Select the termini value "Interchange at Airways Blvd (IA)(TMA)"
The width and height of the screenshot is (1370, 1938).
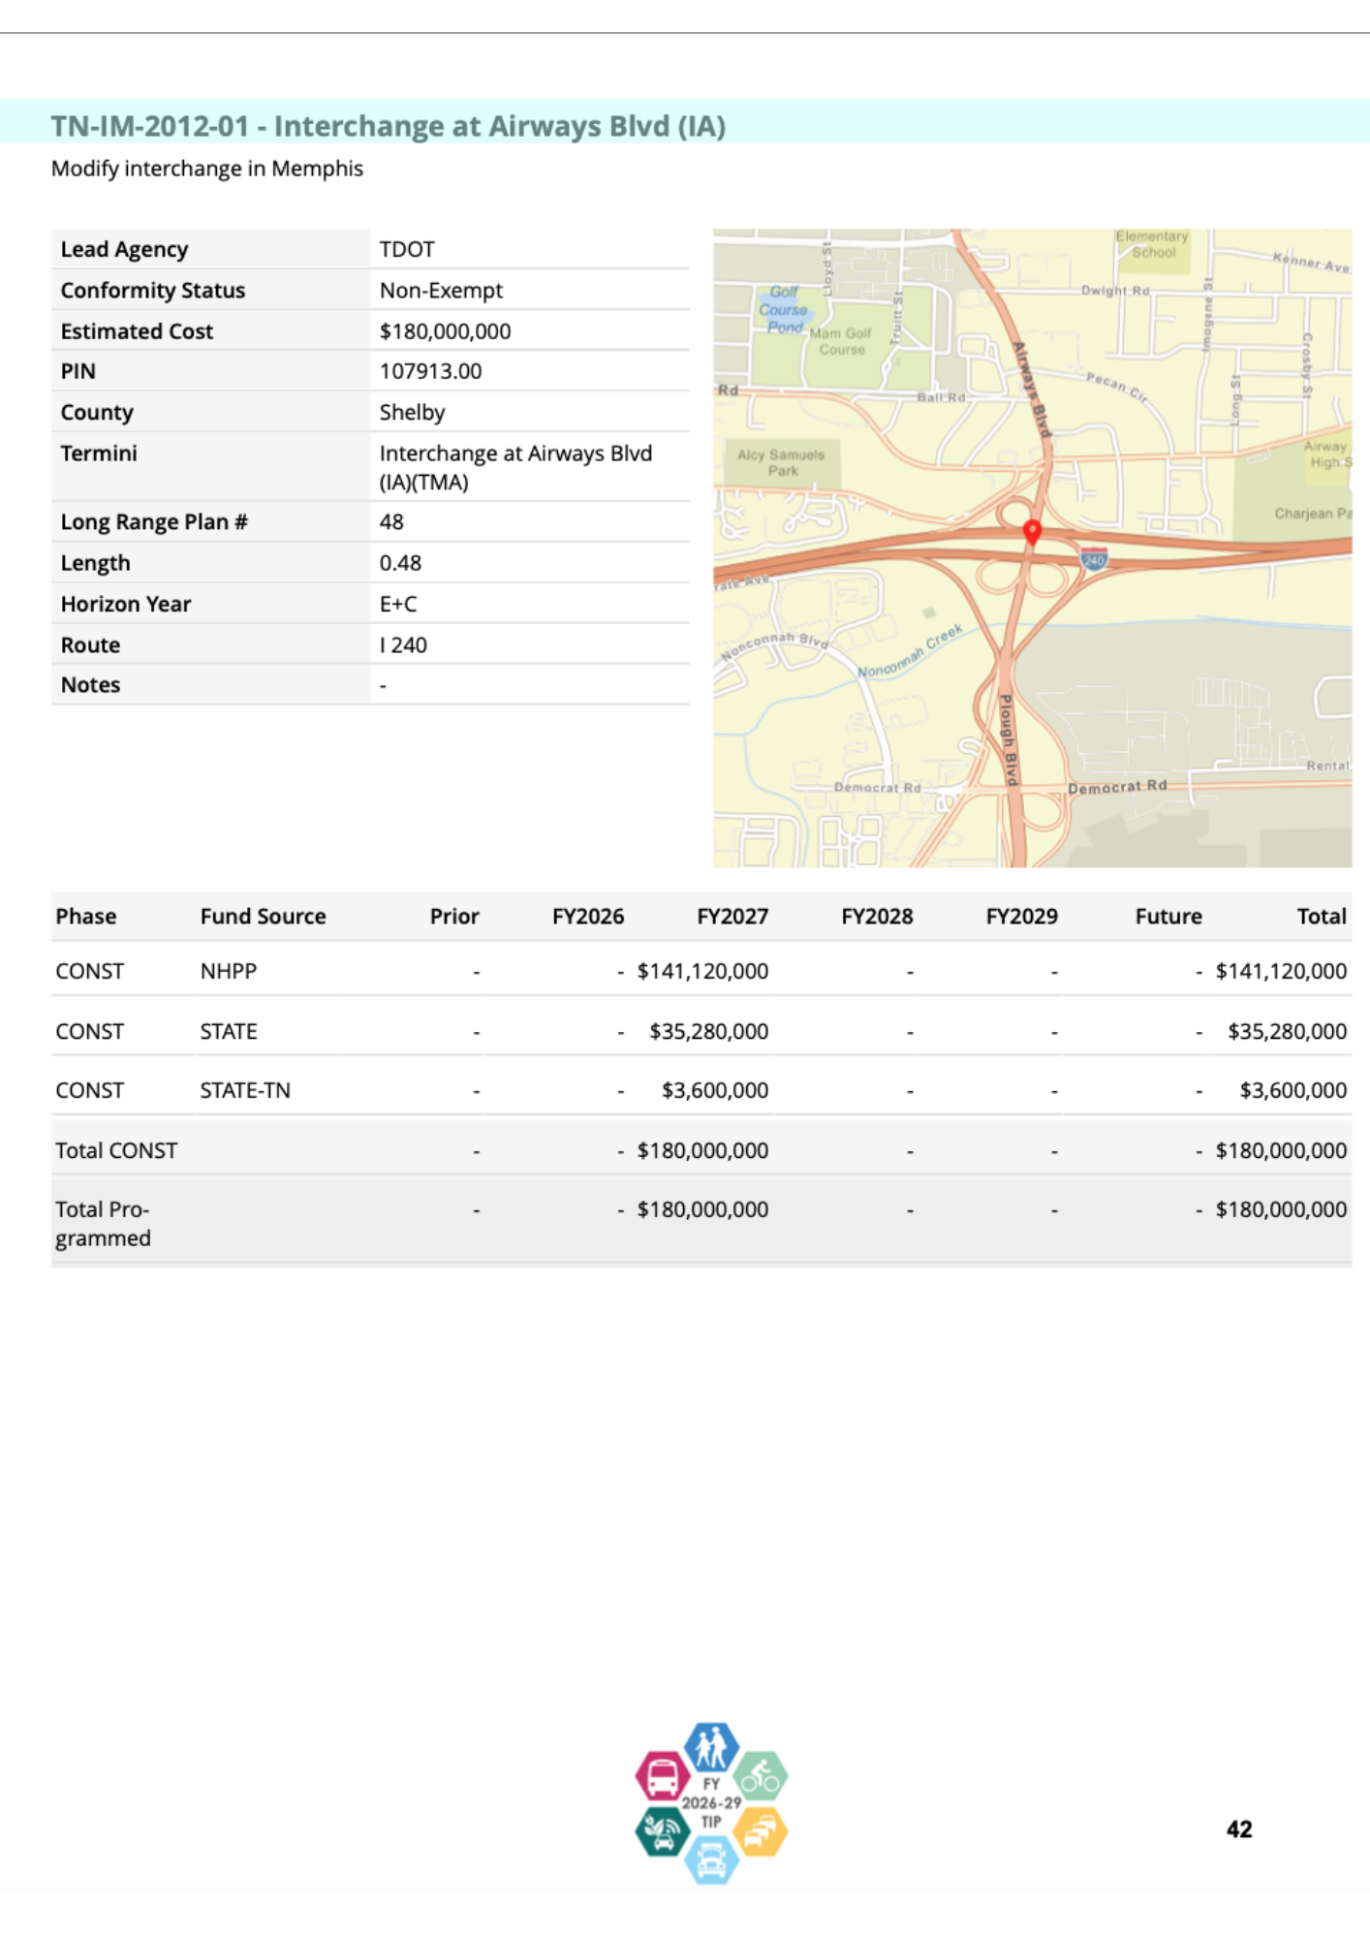[x=515, y=467]
